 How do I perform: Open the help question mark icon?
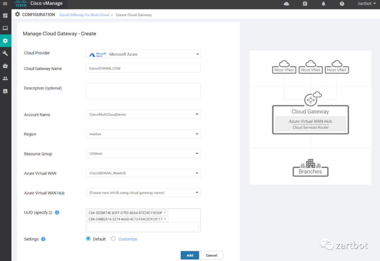342,4
